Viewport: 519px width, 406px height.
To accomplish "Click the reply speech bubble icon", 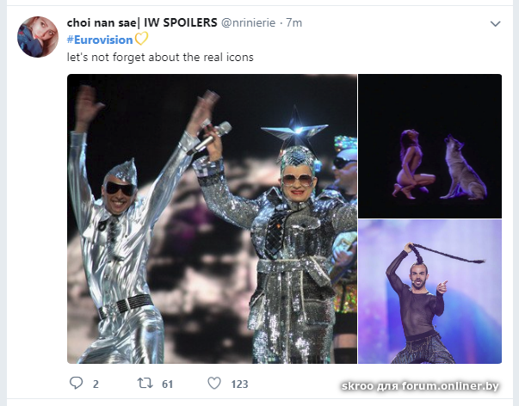I will coord(77,384).
